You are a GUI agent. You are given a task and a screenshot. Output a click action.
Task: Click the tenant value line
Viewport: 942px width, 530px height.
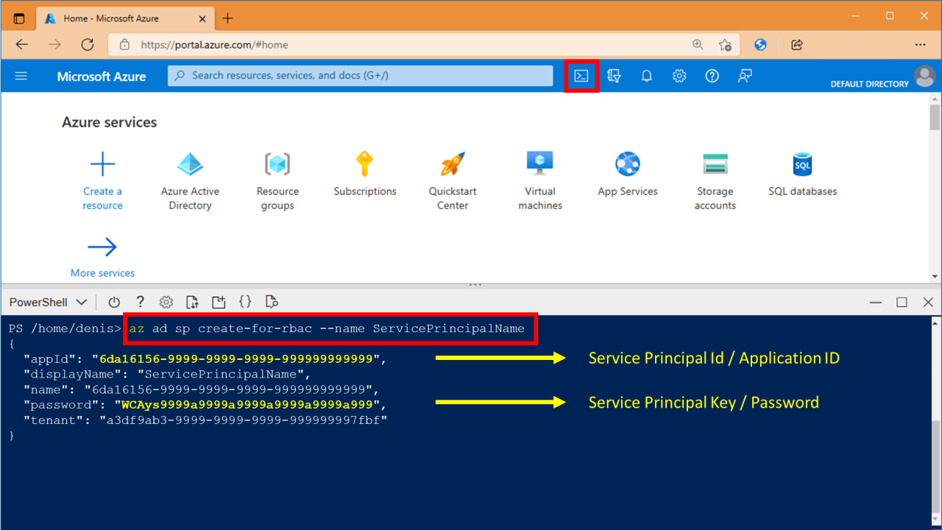pos(205,420)
